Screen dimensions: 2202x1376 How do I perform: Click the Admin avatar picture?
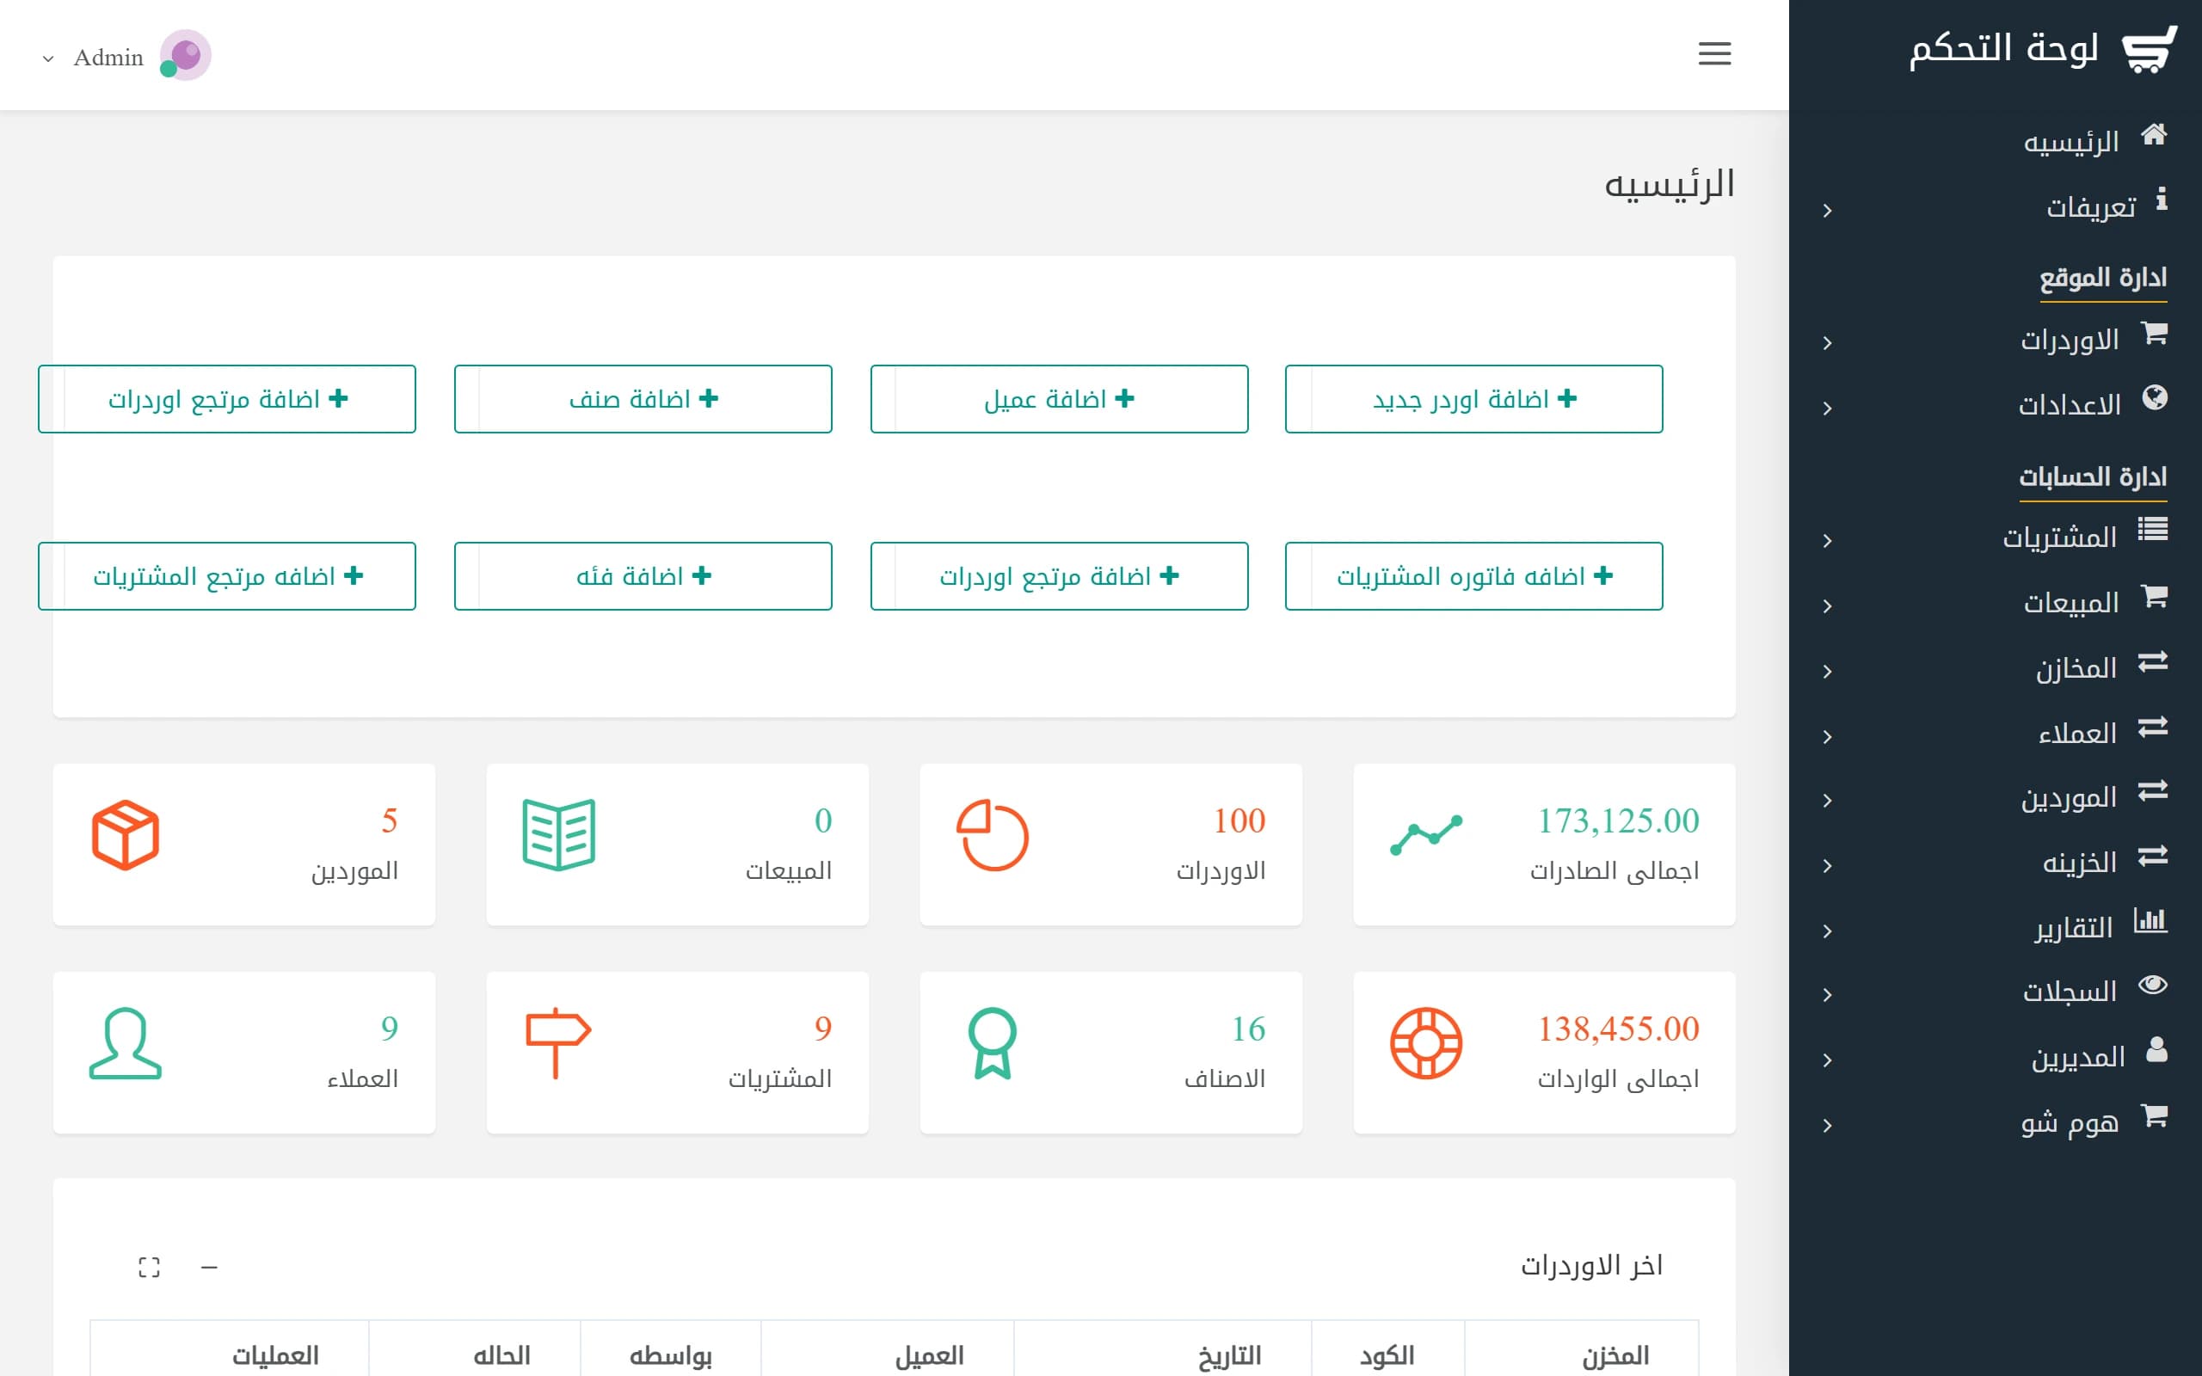pos(186,54)
